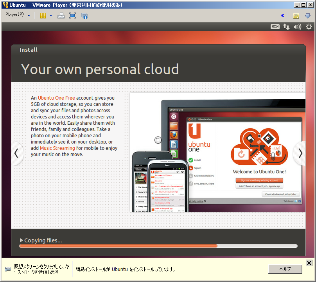The width and height of the screenshot is (316, 282).
Task: Collapse the device toolbar with the blue chevrons
Action: click(x=282, y=15)
